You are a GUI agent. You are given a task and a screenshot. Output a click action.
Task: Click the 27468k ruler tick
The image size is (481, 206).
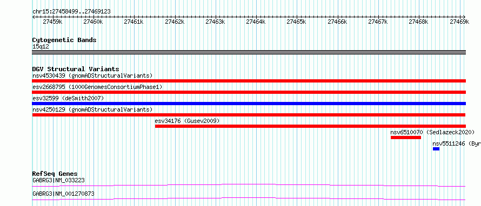(x=419, y=22)
